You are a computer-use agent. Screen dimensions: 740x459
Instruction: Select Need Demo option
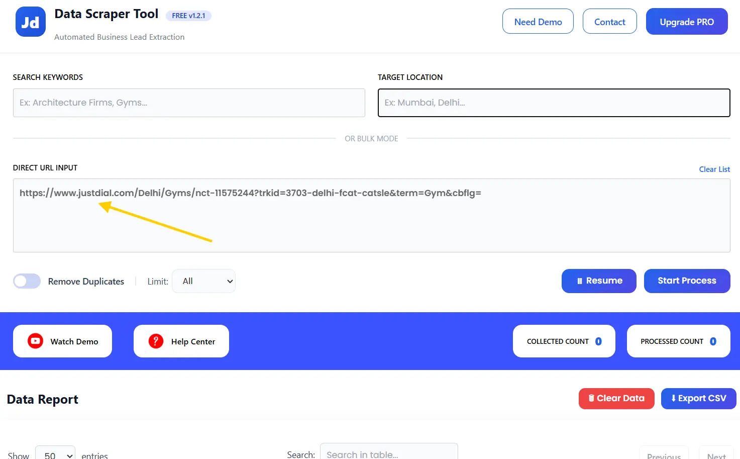(538, 21)
